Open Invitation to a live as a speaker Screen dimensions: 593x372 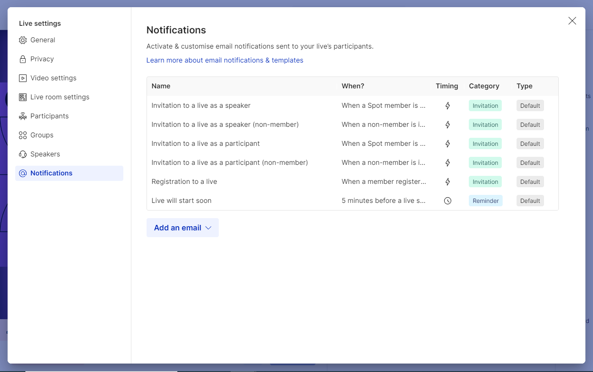click(201, 106)
